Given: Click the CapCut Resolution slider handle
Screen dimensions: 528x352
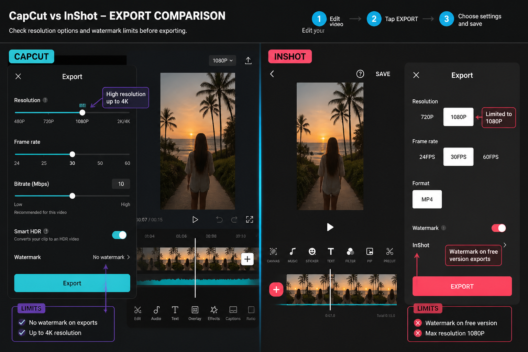Looking at the screenshot, I should click(82, 112).
